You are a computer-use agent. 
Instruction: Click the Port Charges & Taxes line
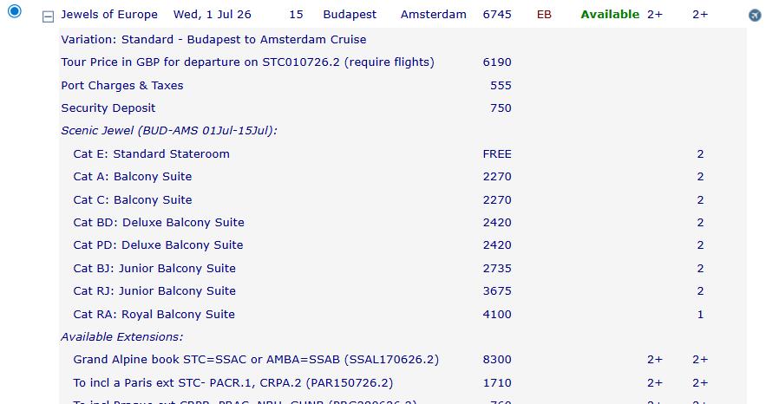[121, 85]
